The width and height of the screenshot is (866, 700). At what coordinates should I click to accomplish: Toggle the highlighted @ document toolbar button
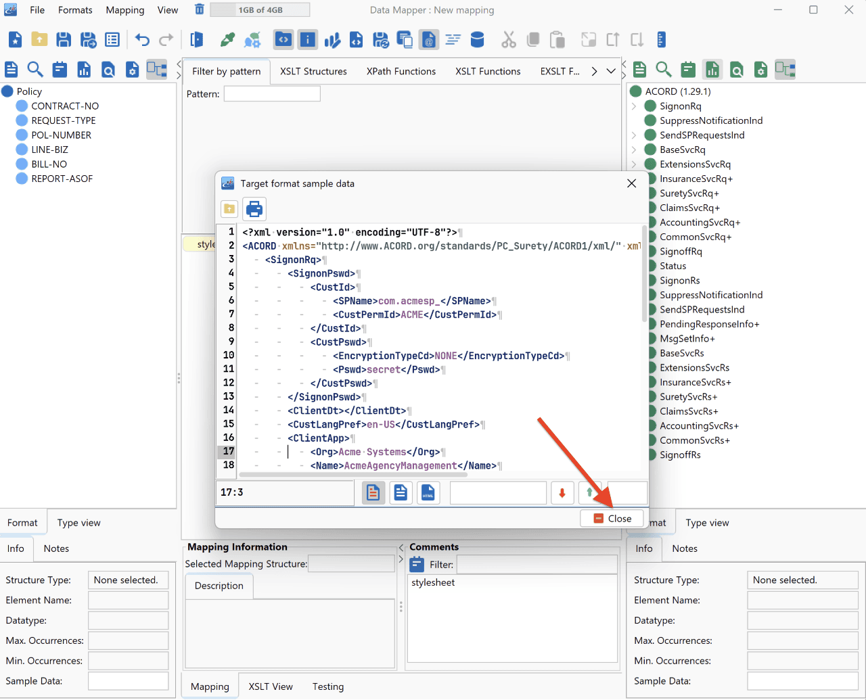[428, 40]
